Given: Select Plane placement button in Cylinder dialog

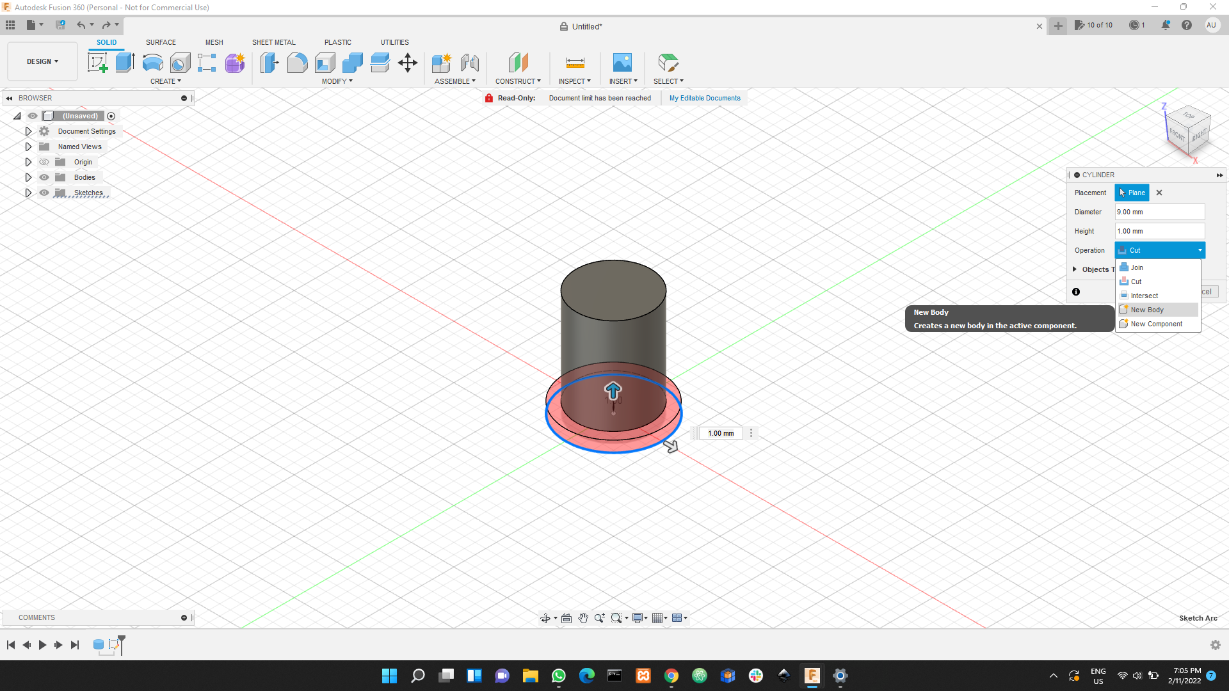Looking at the screenshot, I should pos(1132,193).
